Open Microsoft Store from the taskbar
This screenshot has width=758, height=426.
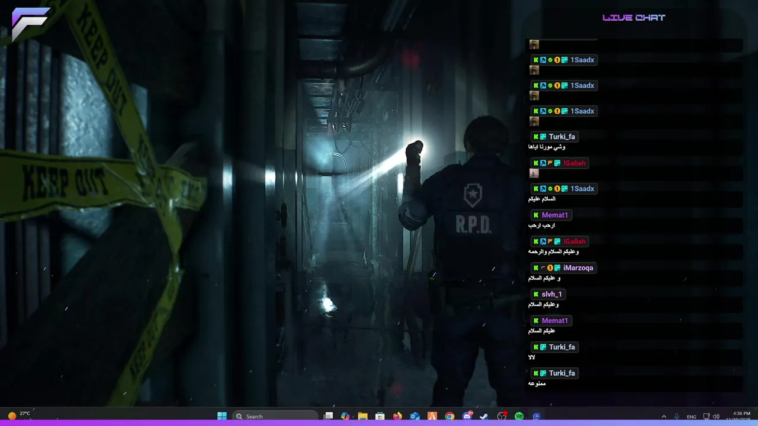(x=380, y=417)
